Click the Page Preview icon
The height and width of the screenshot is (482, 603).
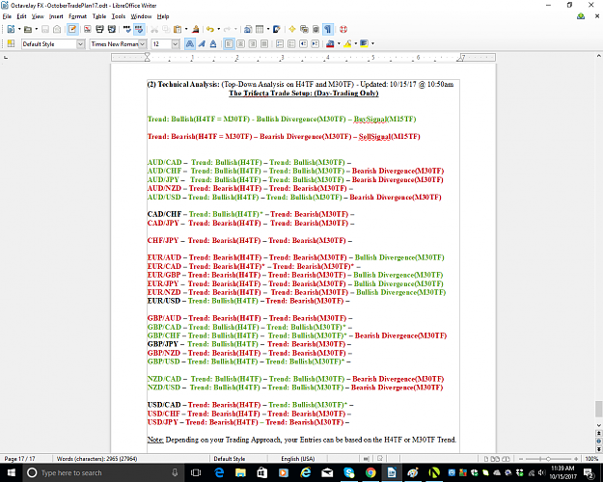[x=112, y=29]
